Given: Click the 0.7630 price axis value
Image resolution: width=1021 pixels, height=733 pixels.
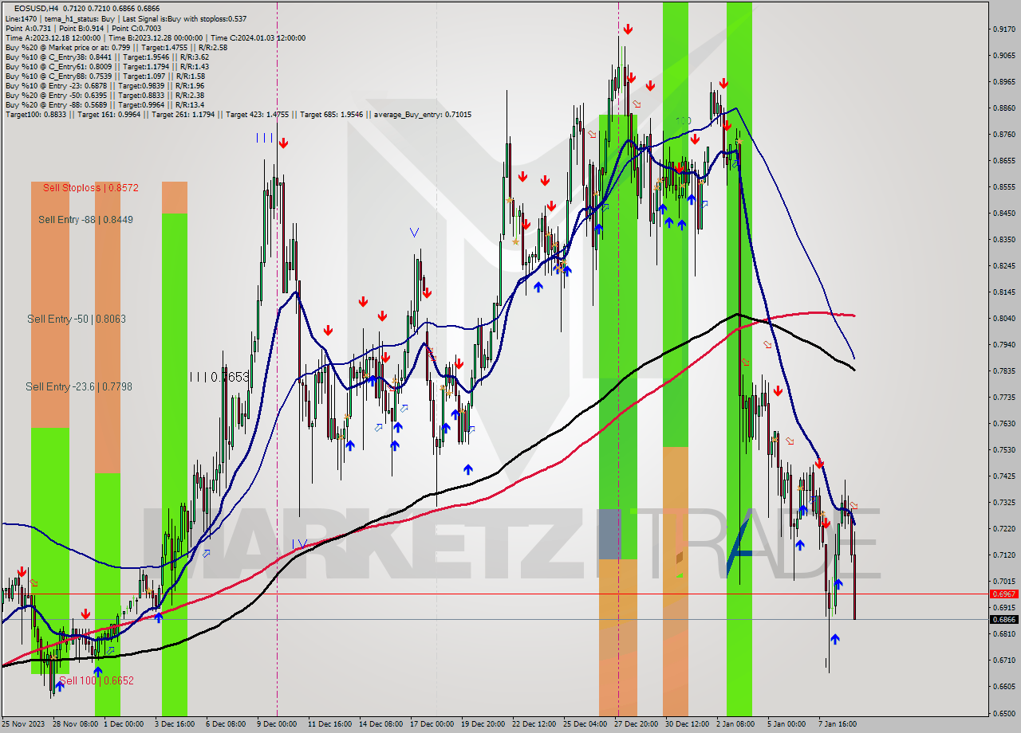Looking at the screenshot, I should point(1003,424).
